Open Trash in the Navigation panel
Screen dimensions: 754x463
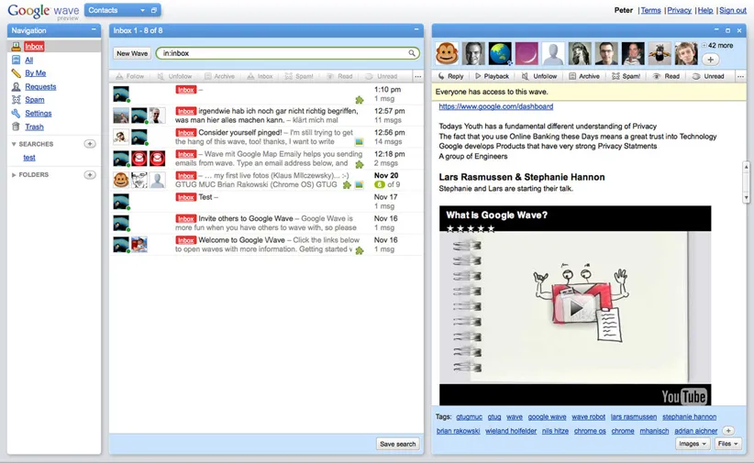point(34,127)
